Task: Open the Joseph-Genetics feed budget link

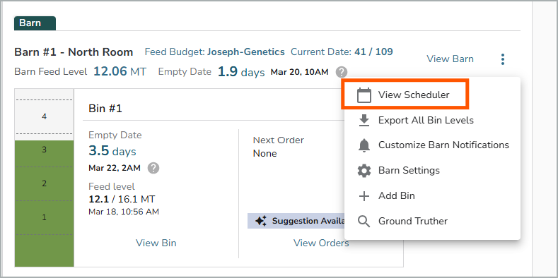Action: 246,52
